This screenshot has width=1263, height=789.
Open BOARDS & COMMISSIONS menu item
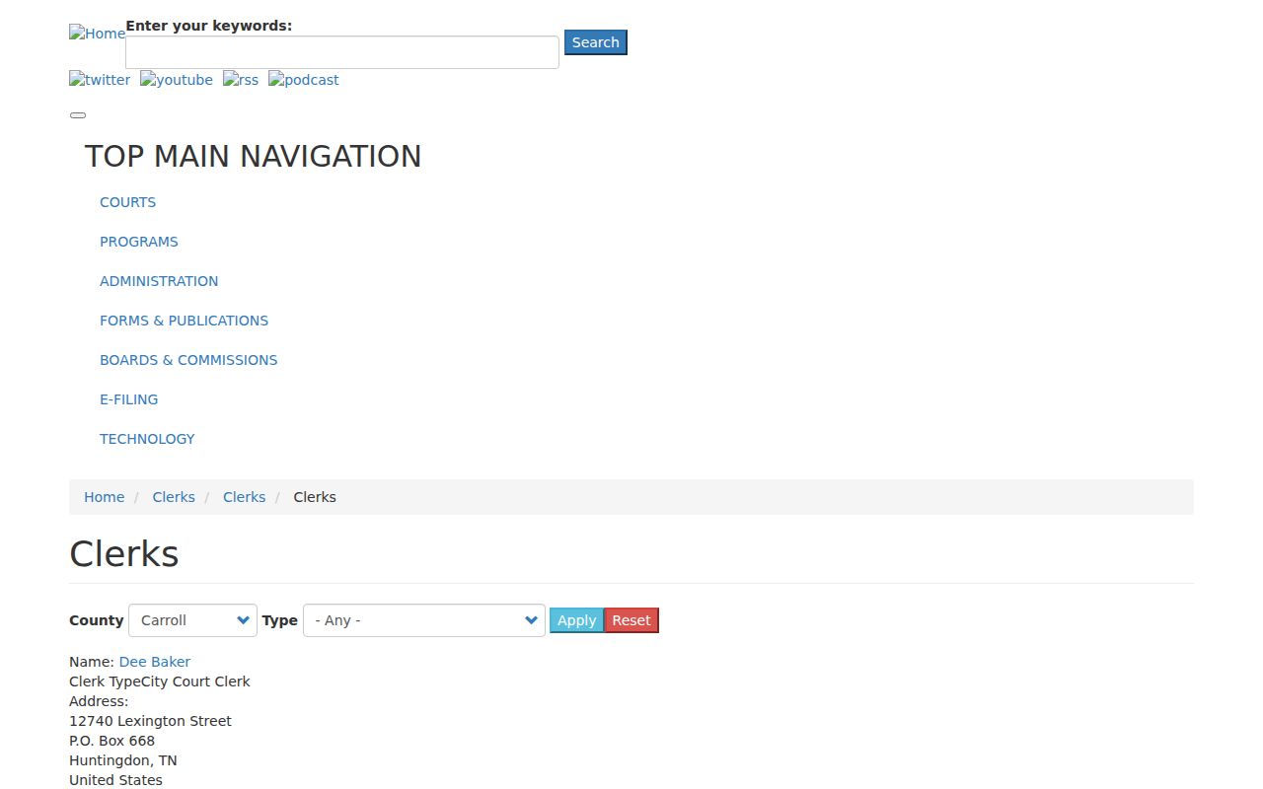[188, 360]
